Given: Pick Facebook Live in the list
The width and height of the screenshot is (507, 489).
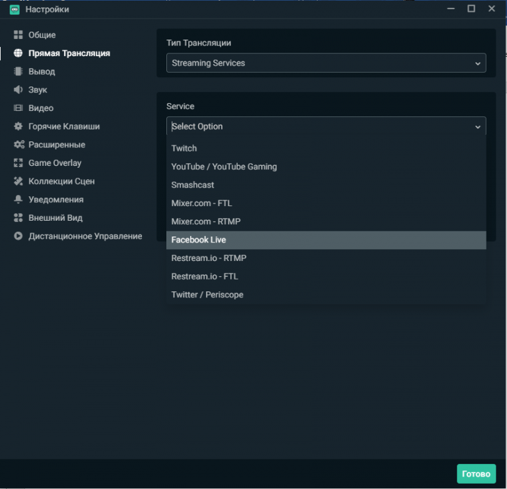Looking at the screenshot, I should 199,240.
